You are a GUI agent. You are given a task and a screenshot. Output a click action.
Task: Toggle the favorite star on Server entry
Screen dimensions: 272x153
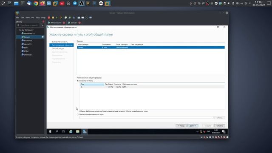42,37
